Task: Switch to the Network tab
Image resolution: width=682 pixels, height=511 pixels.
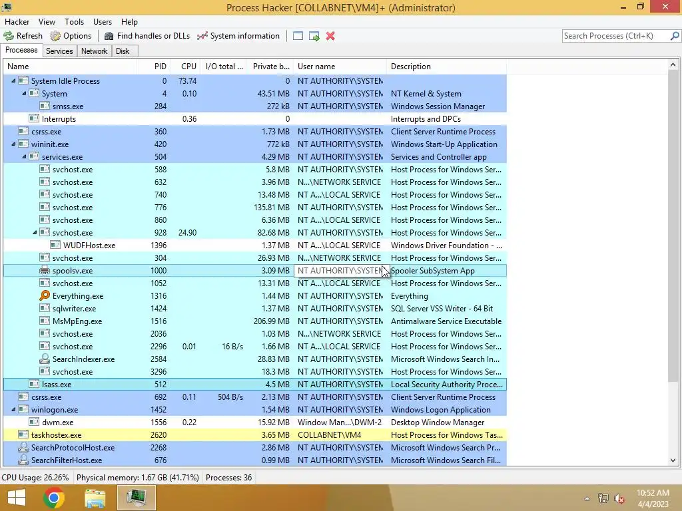Action: tap(95, 51)
